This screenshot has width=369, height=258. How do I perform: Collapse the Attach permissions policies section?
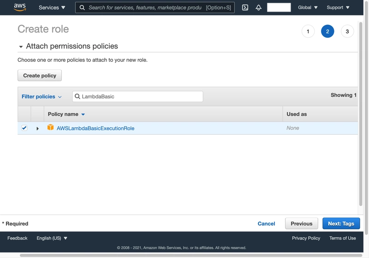point(21,47)
